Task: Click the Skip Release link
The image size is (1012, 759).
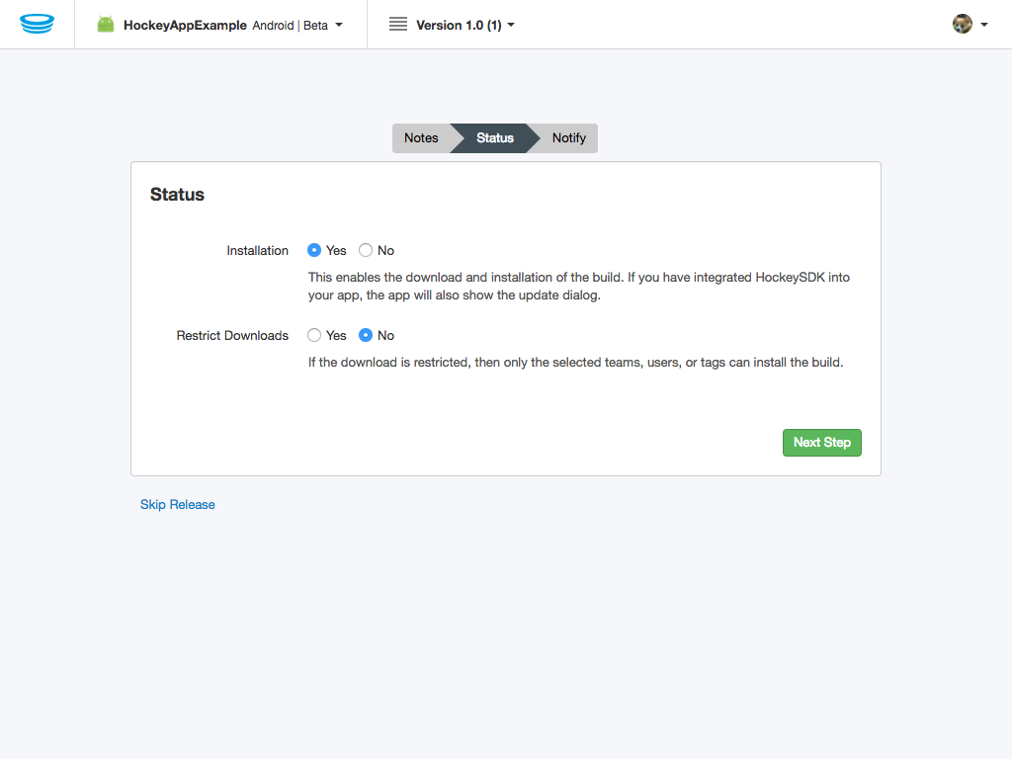Action: click(x=178, y=505)
